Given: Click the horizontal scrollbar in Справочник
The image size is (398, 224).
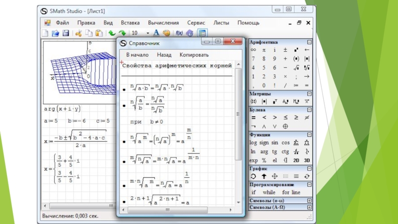Looking at the screenshot, I should (x=168, y=210).
